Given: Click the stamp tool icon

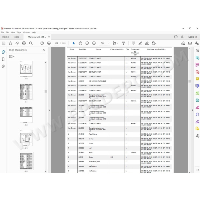Looking at the screenshot, I should click(x=154, y=43).
